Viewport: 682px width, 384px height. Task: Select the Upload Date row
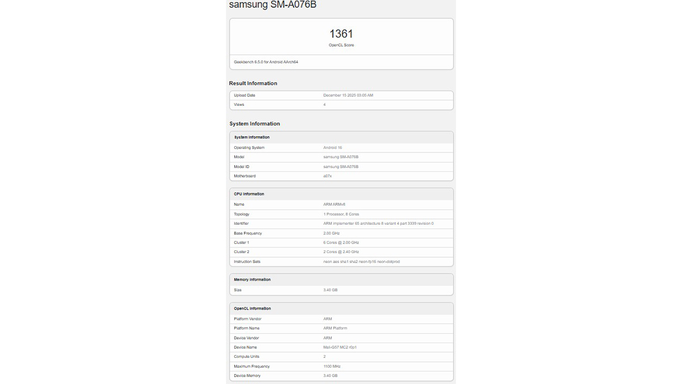[x=341, y=95]
